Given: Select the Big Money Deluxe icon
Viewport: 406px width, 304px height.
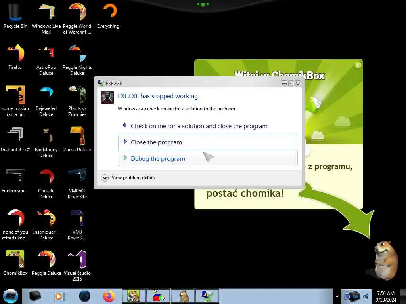Looking at the screenshot, I should click(46, 142).
